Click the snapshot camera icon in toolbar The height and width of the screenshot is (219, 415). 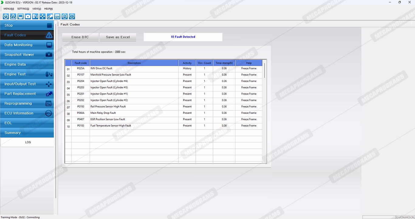click(28, 16)
